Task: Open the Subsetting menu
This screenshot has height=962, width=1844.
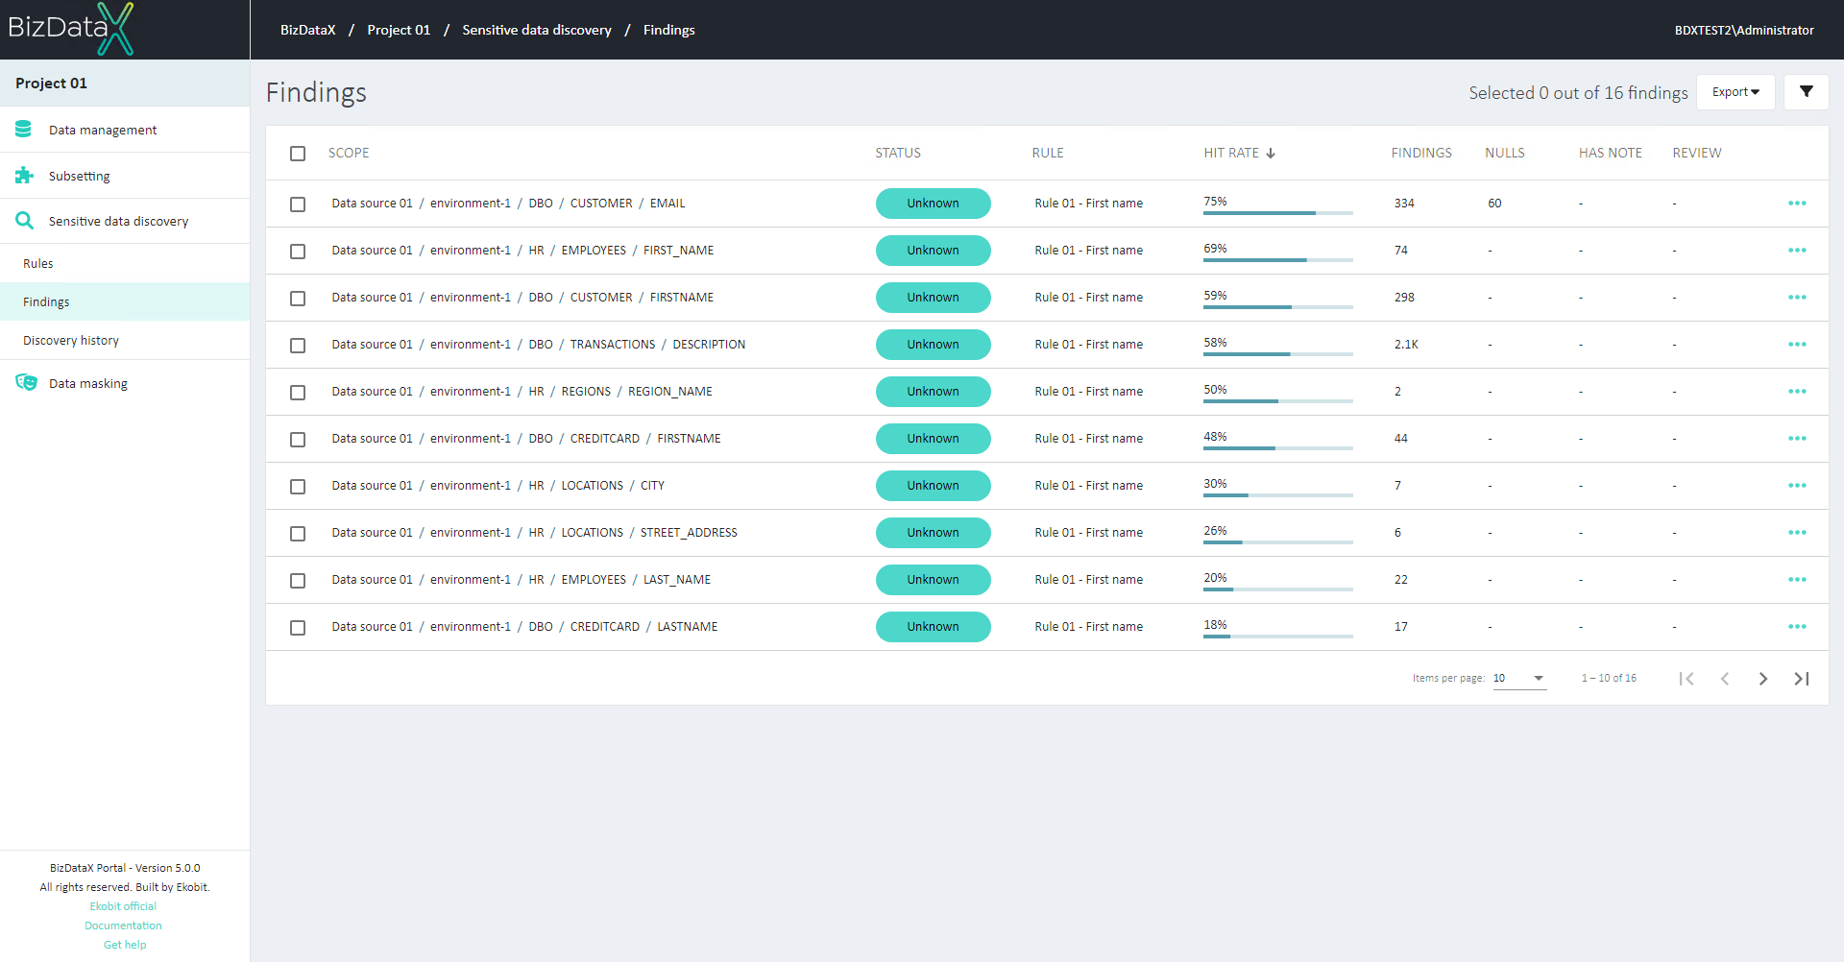Action: pyautogui.click(x=125, y=176)
